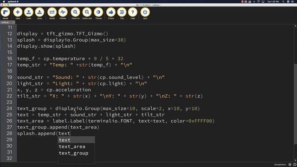Image resolution: width=297 pixels, height=167 pixels.
Task: Click "text_group.append(text_area)" on line 27
Action: (x=58, y=127)
